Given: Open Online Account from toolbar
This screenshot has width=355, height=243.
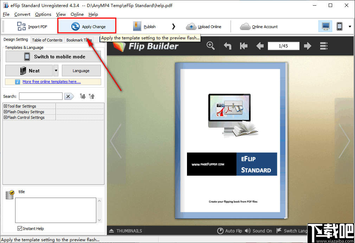Looking at the screenshot, I should (259, 26).
